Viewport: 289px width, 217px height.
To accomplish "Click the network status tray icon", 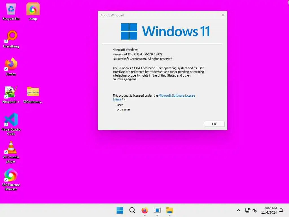I will click(247, 210).
